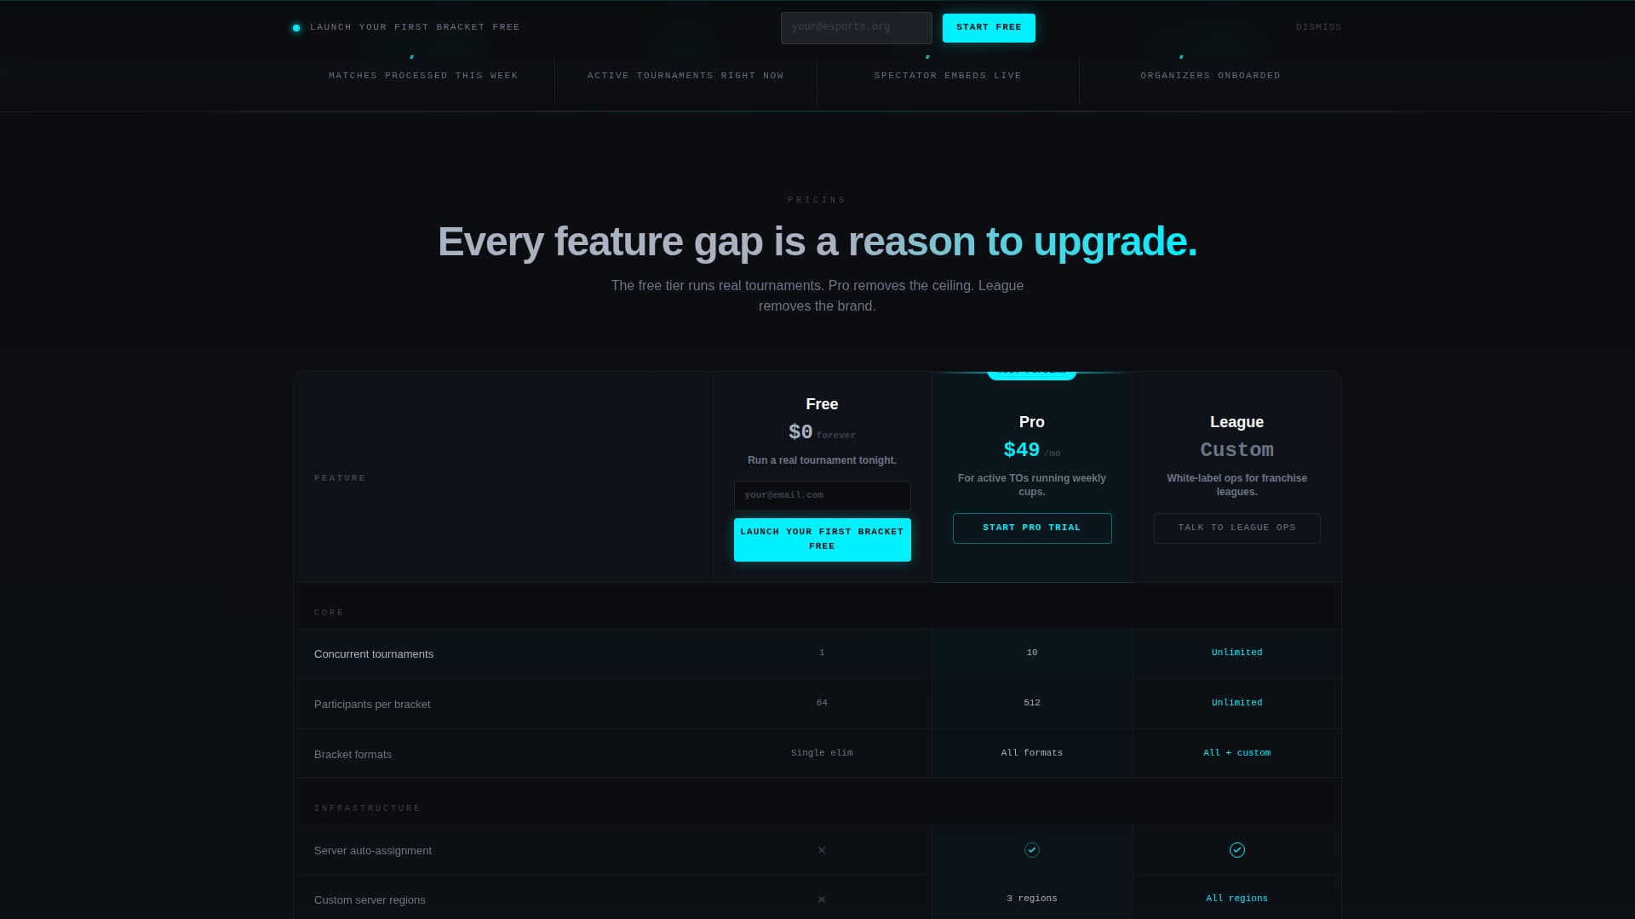Click the Bracket formats row label
This screenshot has height=919, width=1635.
(353, 755)
